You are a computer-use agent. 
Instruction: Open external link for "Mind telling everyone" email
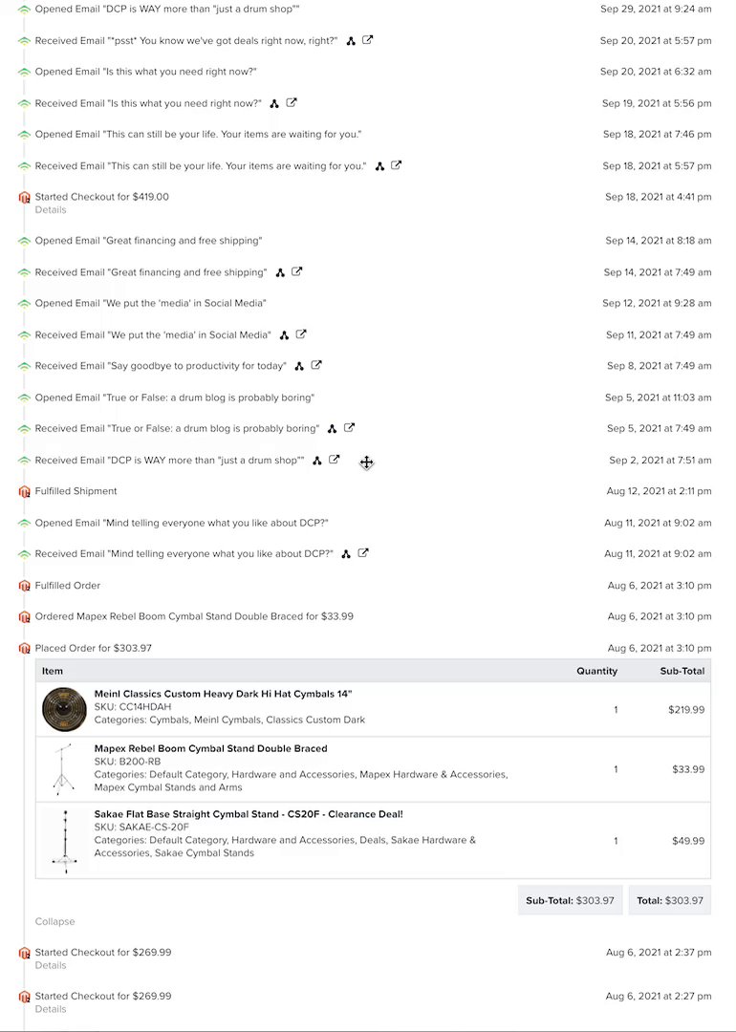tap(363, 553)
